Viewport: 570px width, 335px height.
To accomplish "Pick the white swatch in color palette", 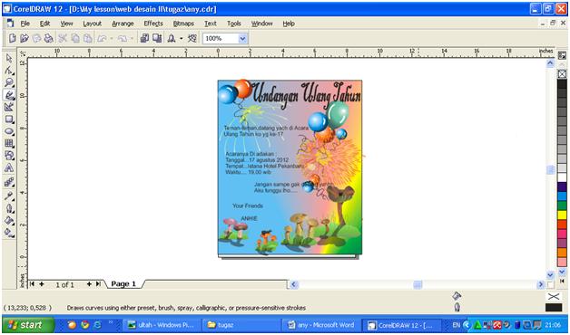I will click(562, 177).
